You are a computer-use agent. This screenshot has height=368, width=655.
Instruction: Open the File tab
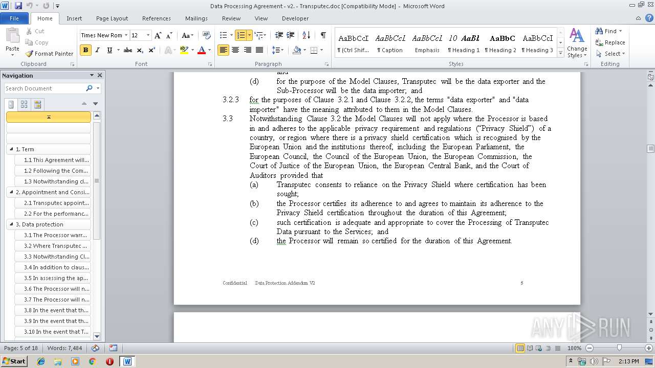(x=14, y=18)
